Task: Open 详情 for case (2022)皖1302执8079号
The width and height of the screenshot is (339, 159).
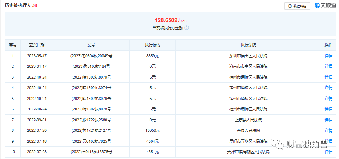Action: pyautogui.click(x=328, y=77)
